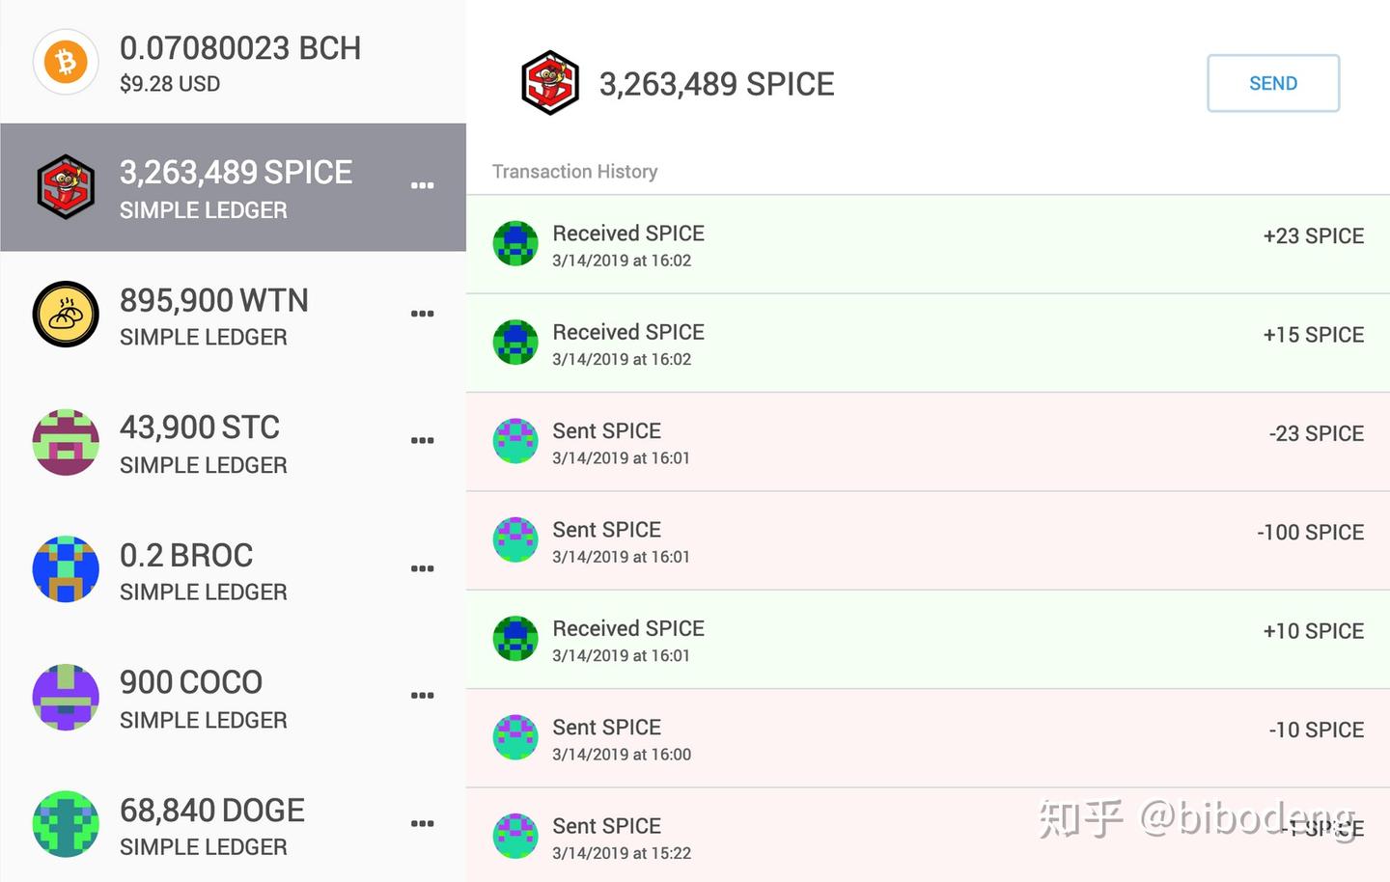This screenshot has width=1390, height=882.
Task: Select the Bitcoin Cash wallet icon
Action: (x=65, y=61)
